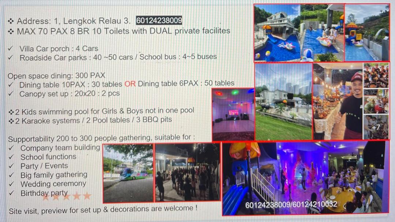
Task: Select 'Company team building' item
Action: click(60, 148)
